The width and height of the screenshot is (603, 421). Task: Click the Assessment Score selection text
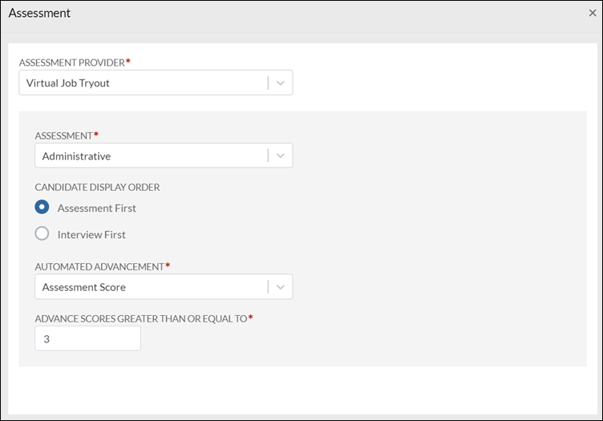point(84,287)
